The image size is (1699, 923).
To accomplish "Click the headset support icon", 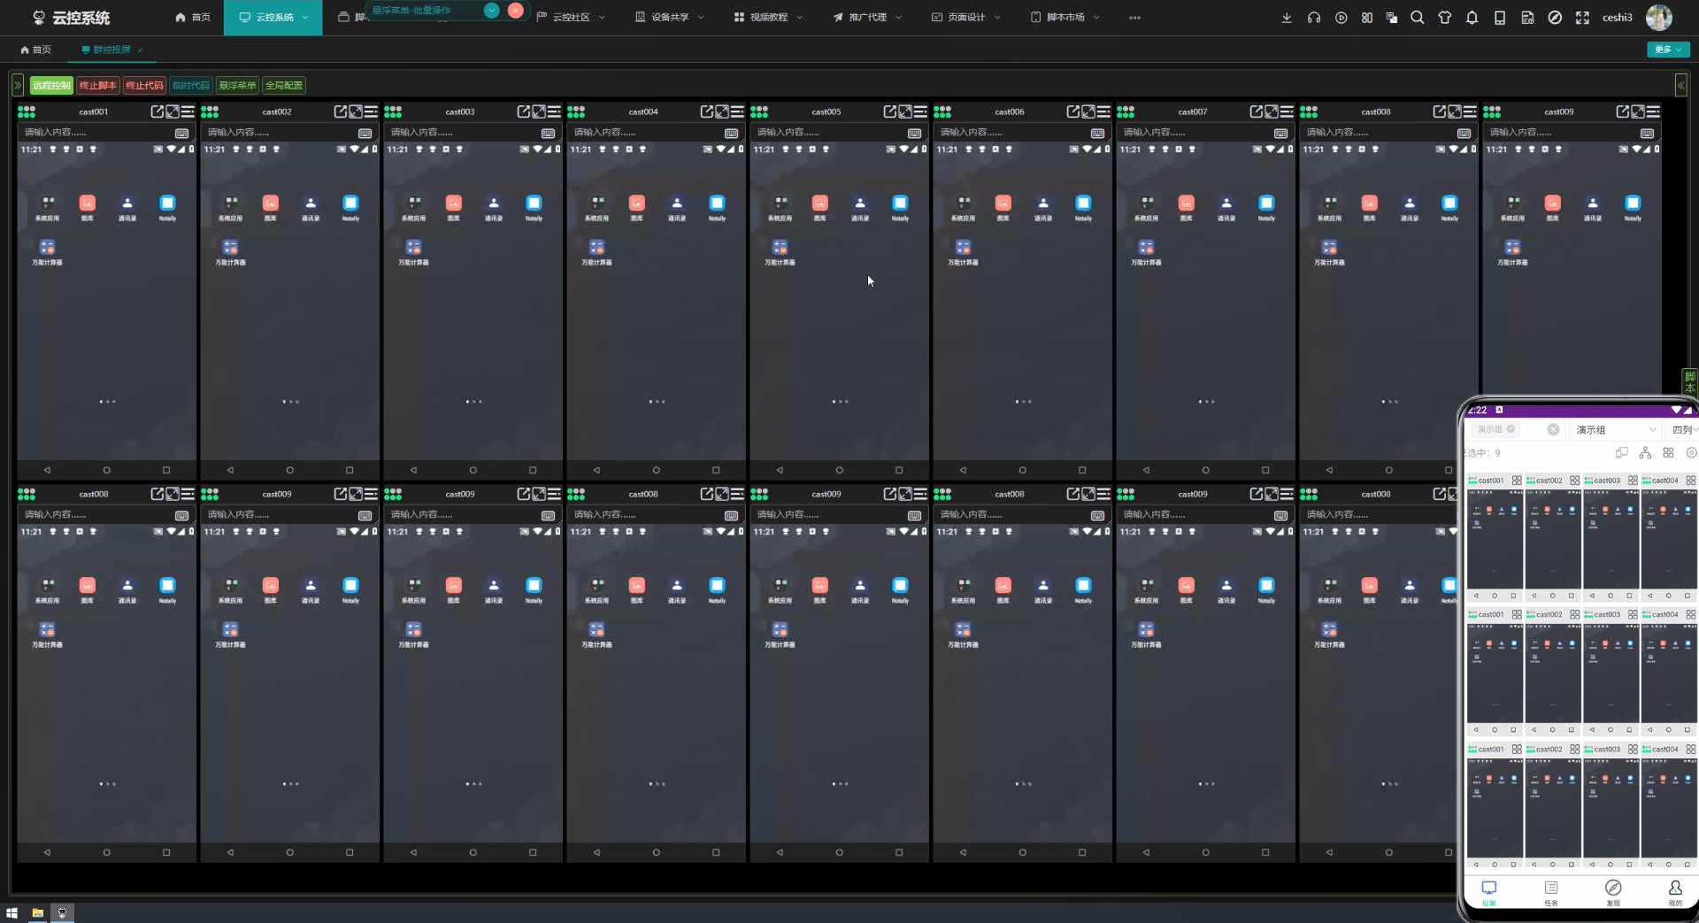I will [x=1314, y=18].
